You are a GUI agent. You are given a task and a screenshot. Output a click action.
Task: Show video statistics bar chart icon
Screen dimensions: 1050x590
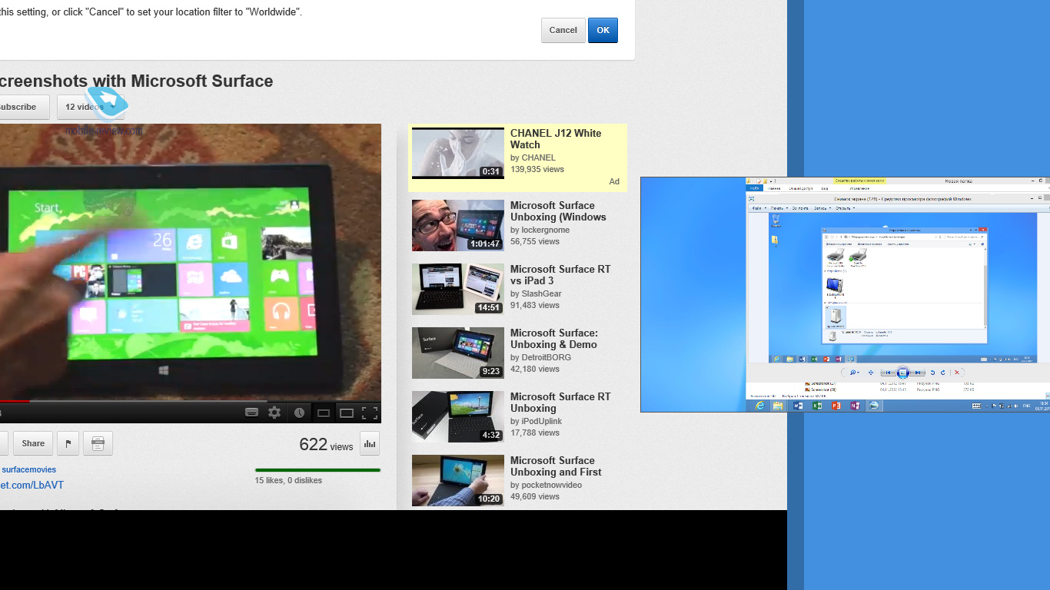point(370,443)
